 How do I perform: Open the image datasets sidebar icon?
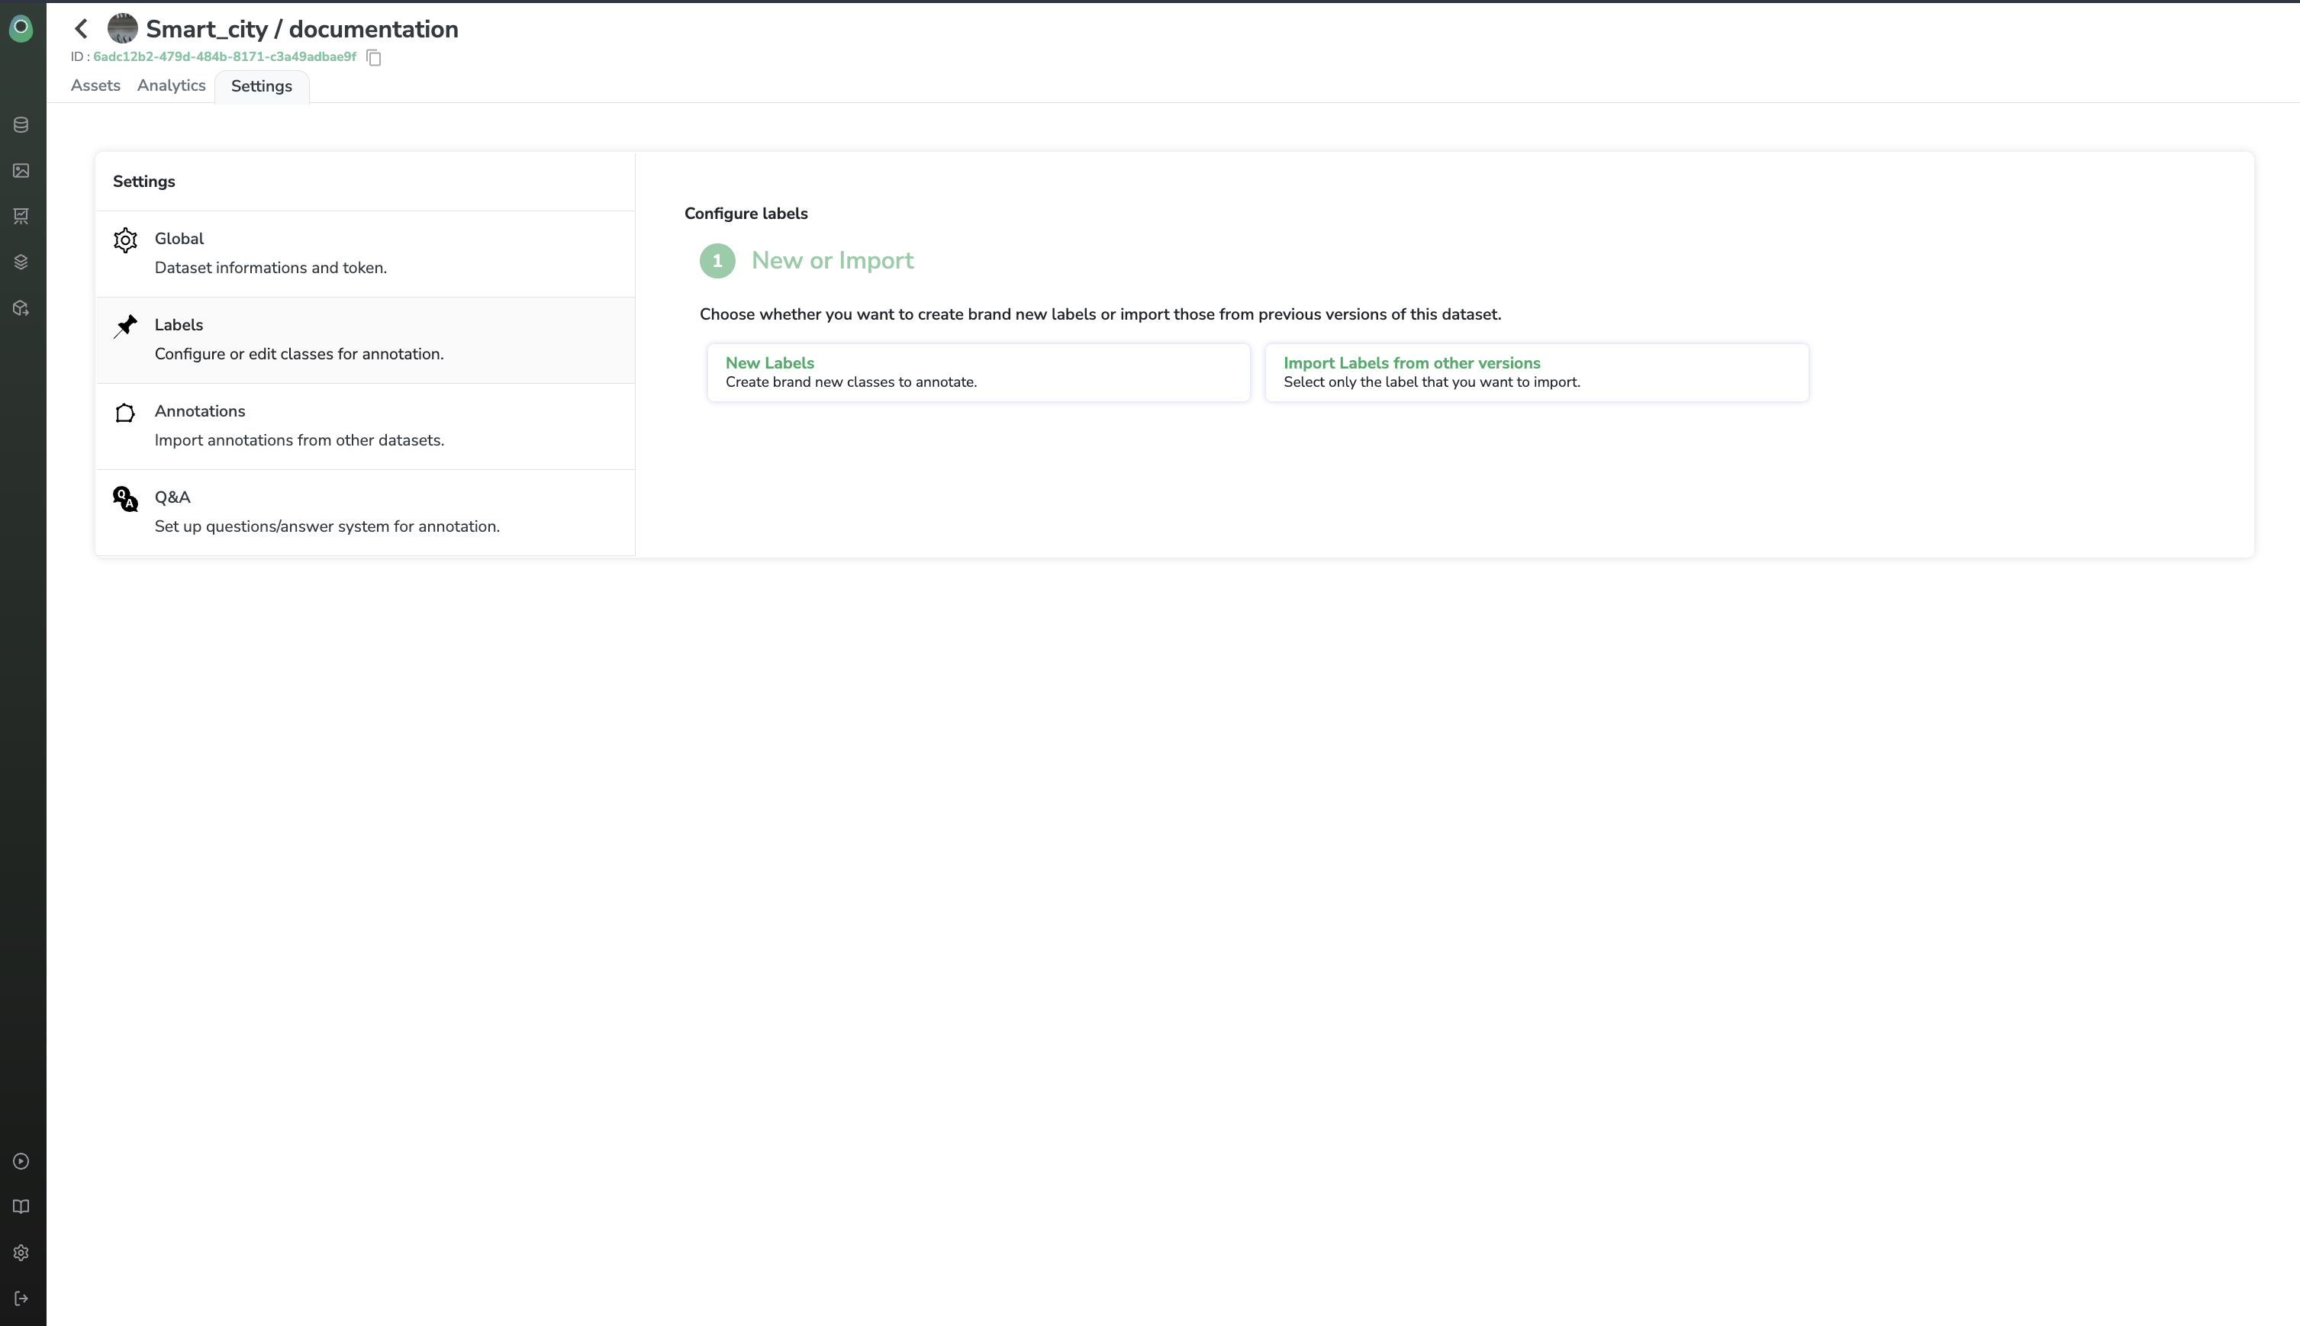[x=21, y=170]
